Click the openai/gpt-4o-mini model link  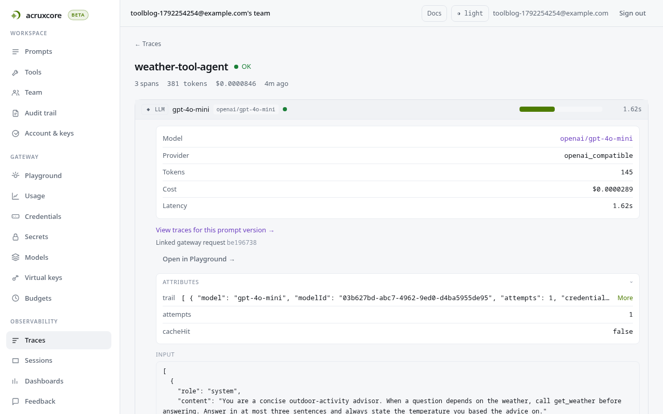pos(596,139)
